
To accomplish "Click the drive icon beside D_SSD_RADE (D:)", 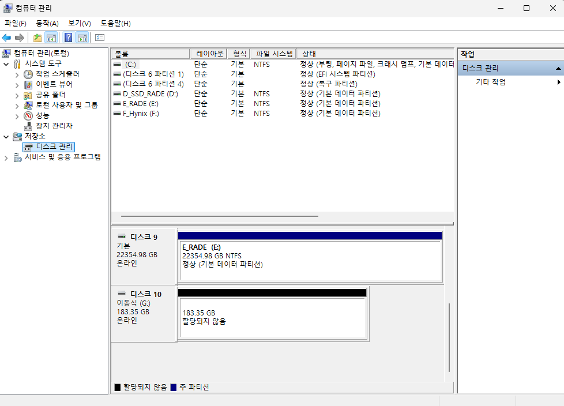I will (117, 94).
